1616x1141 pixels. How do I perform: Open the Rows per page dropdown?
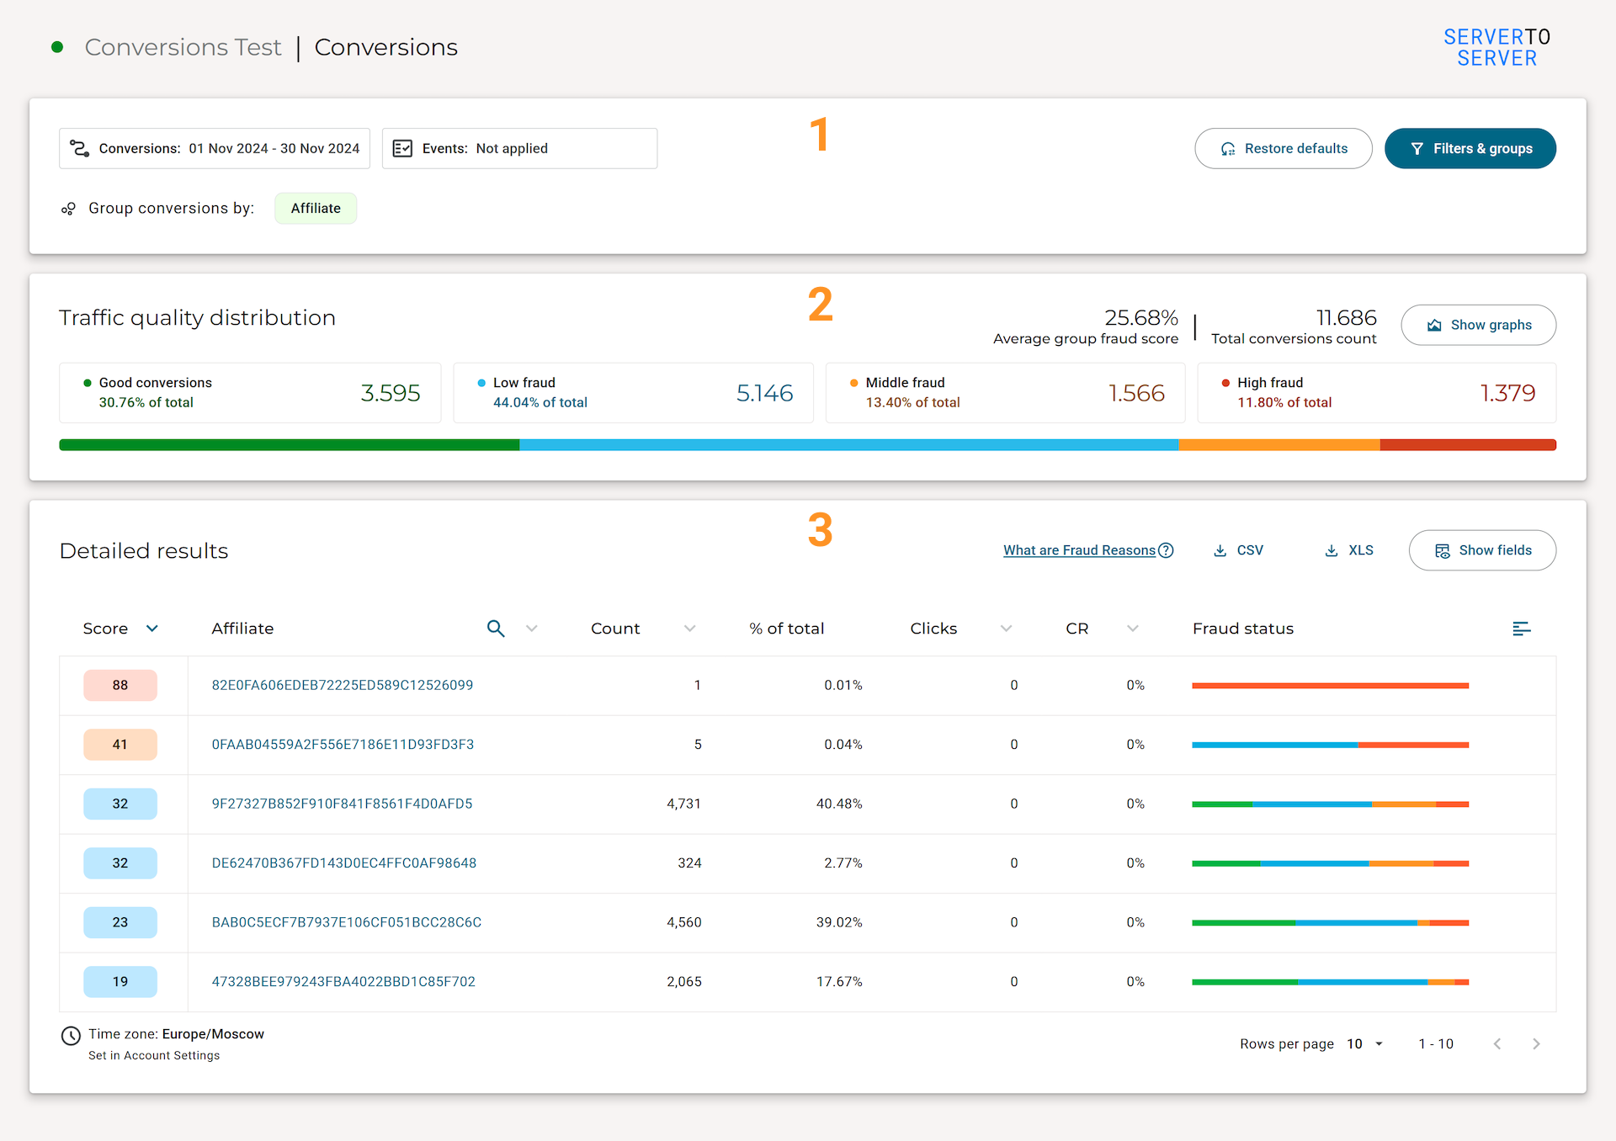point(1365,1043)
